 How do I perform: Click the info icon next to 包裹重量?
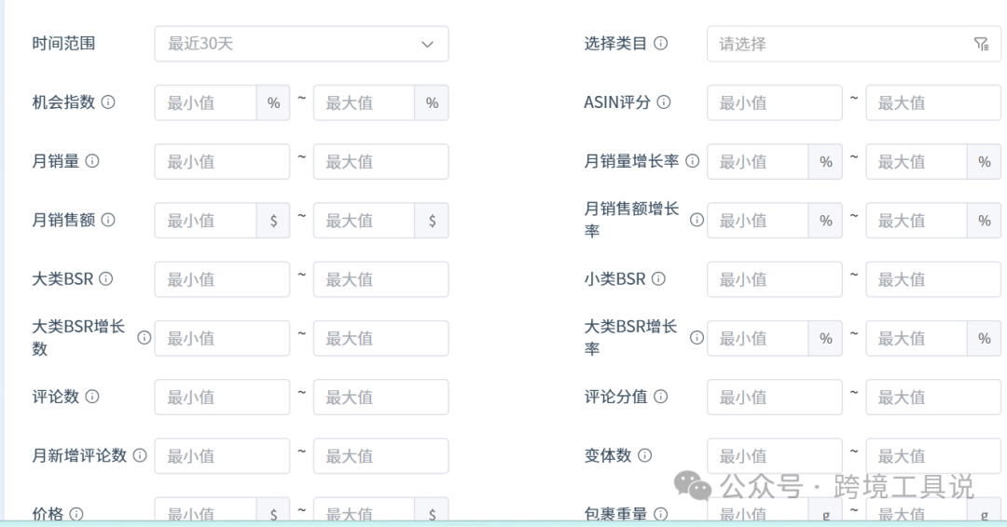pyautogui.click(x=660, y=514)
